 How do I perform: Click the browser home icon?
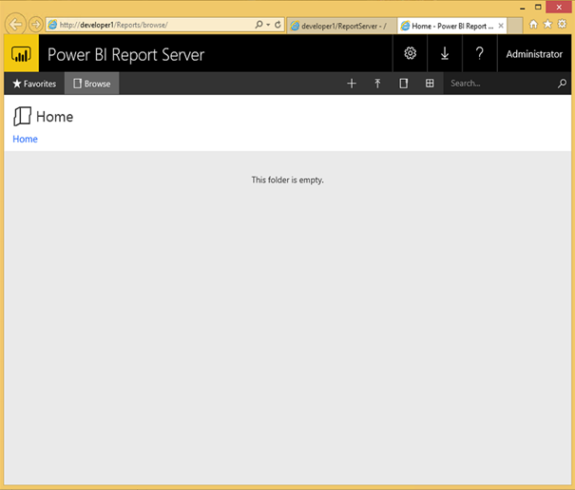(533, 24)
